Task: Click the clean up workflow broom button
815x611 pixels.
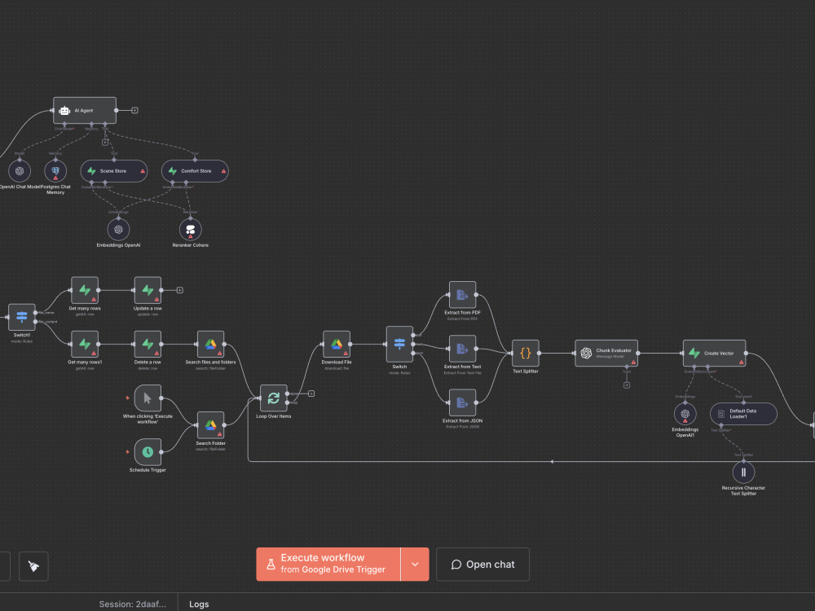Action: tap(33, 566)
